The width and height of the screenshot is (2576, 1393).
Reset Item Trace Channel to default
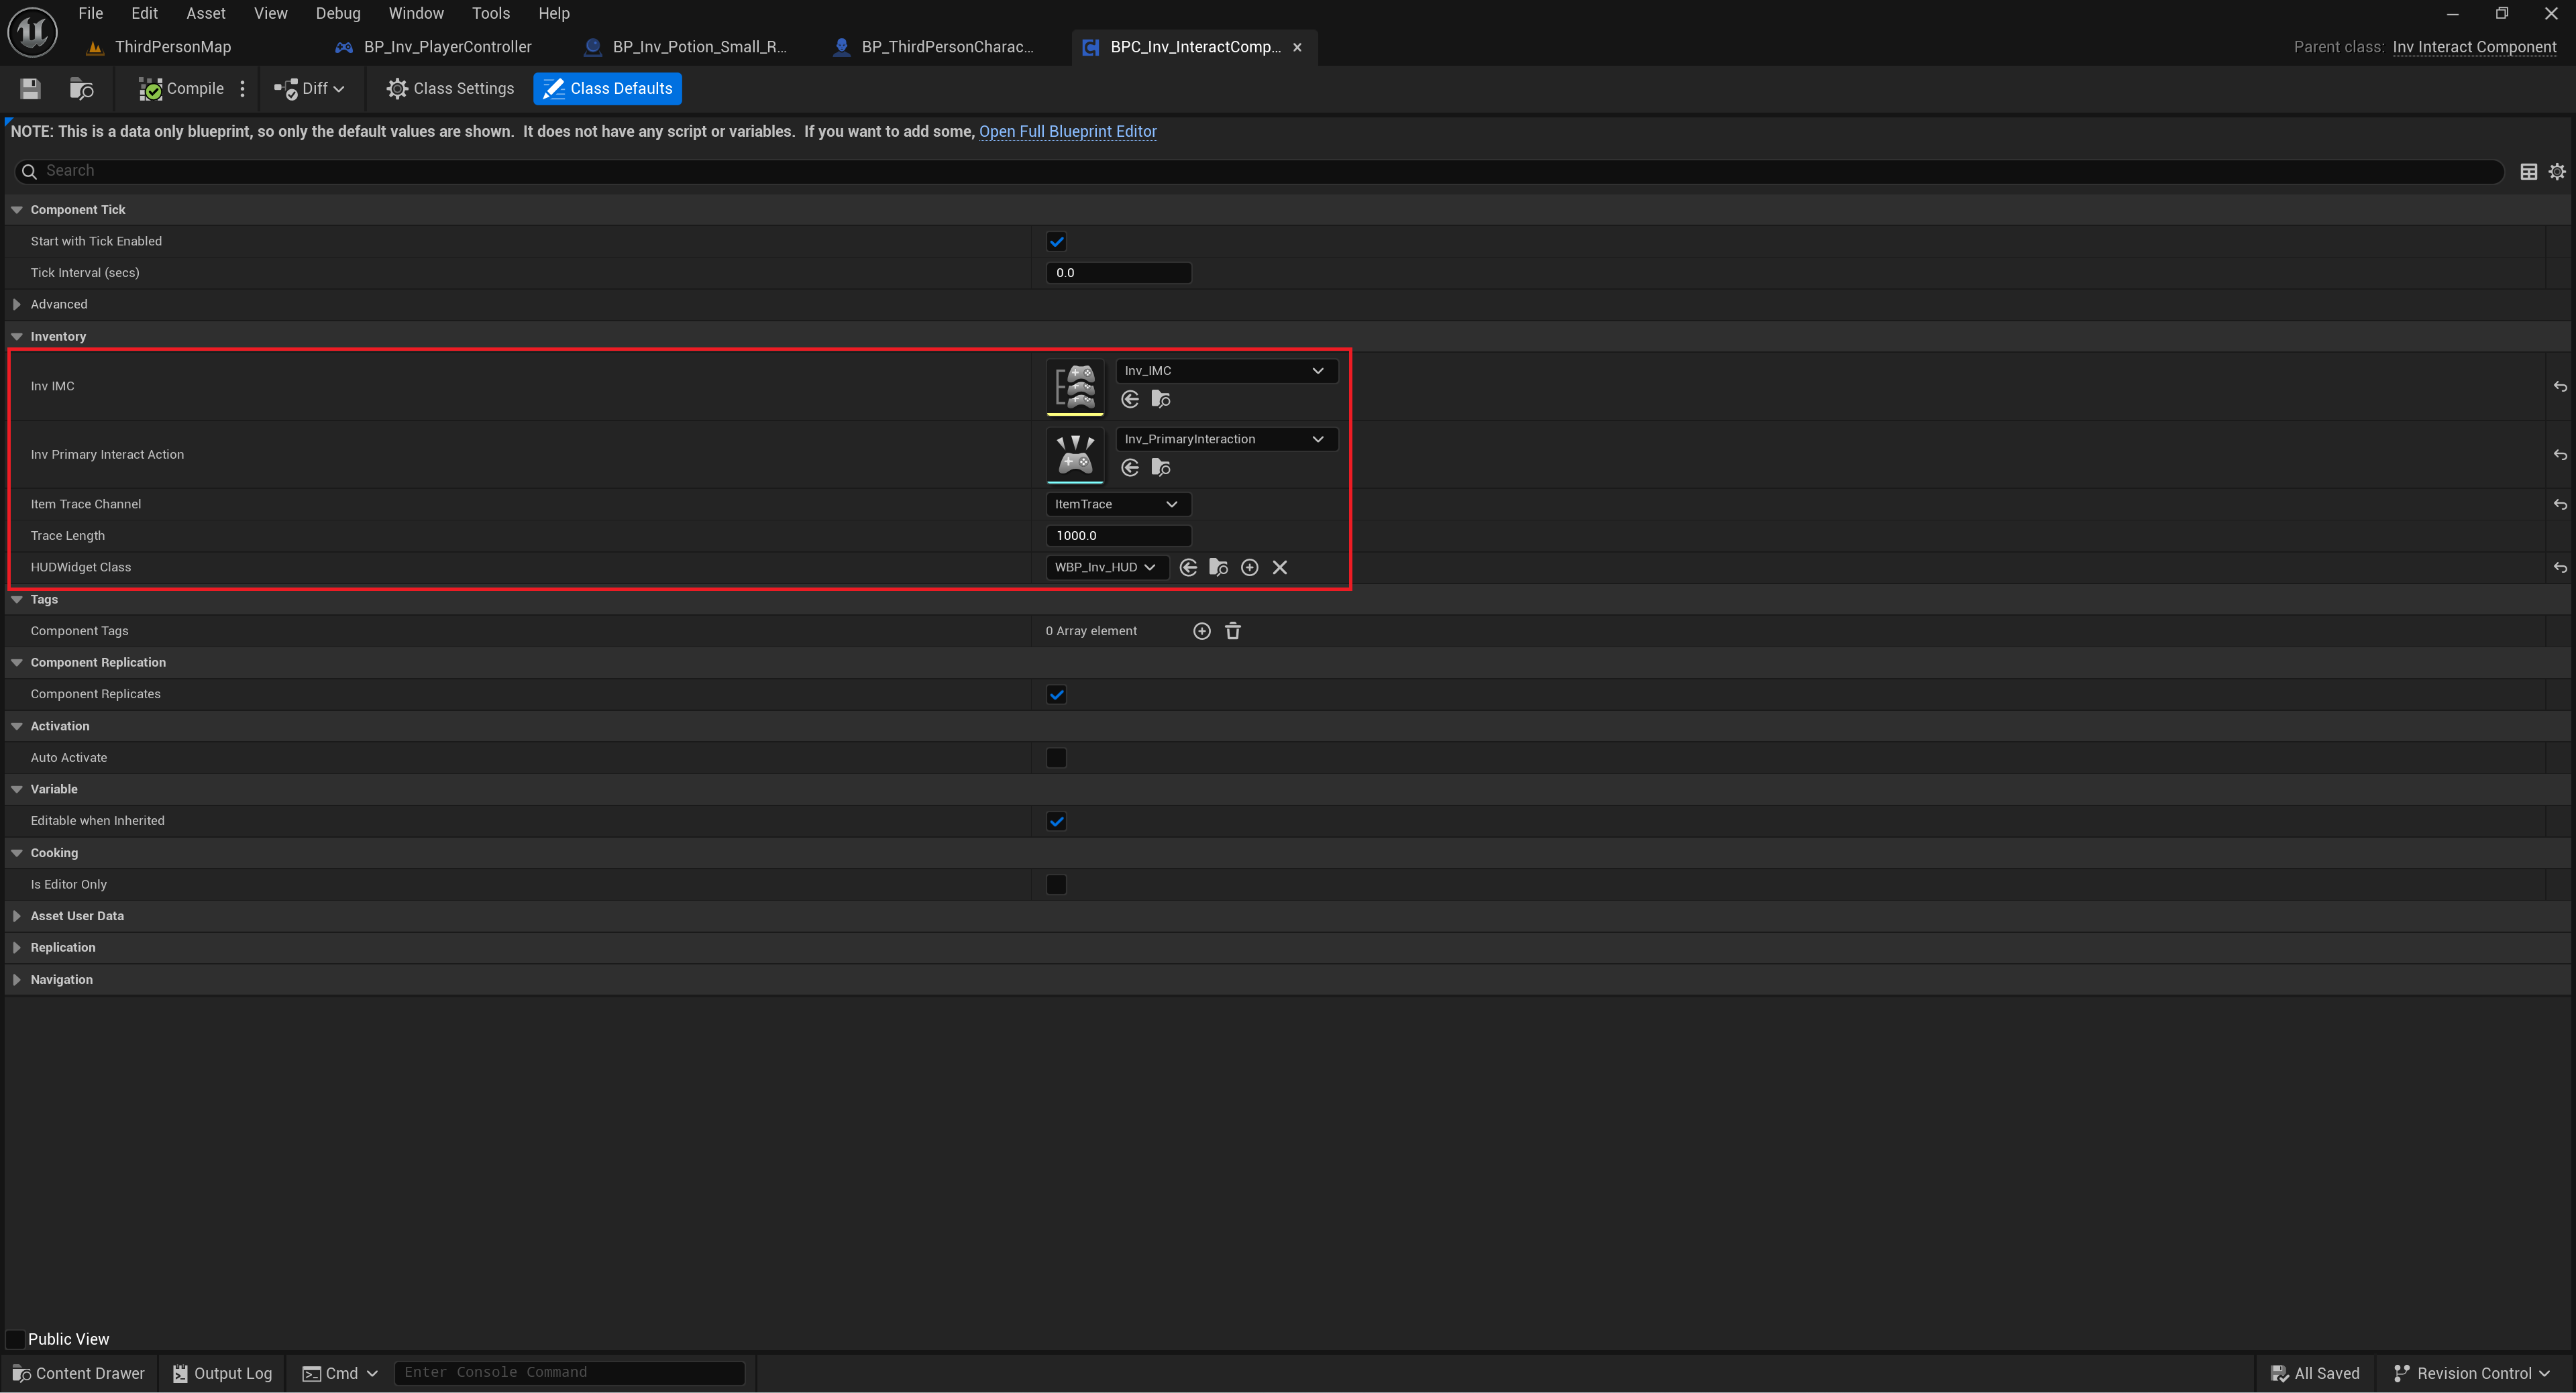[2559, 504]
